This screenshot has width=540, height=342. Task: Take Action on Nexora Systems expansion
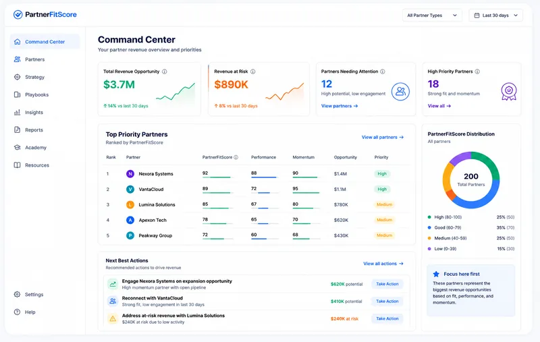pos(387,284)
